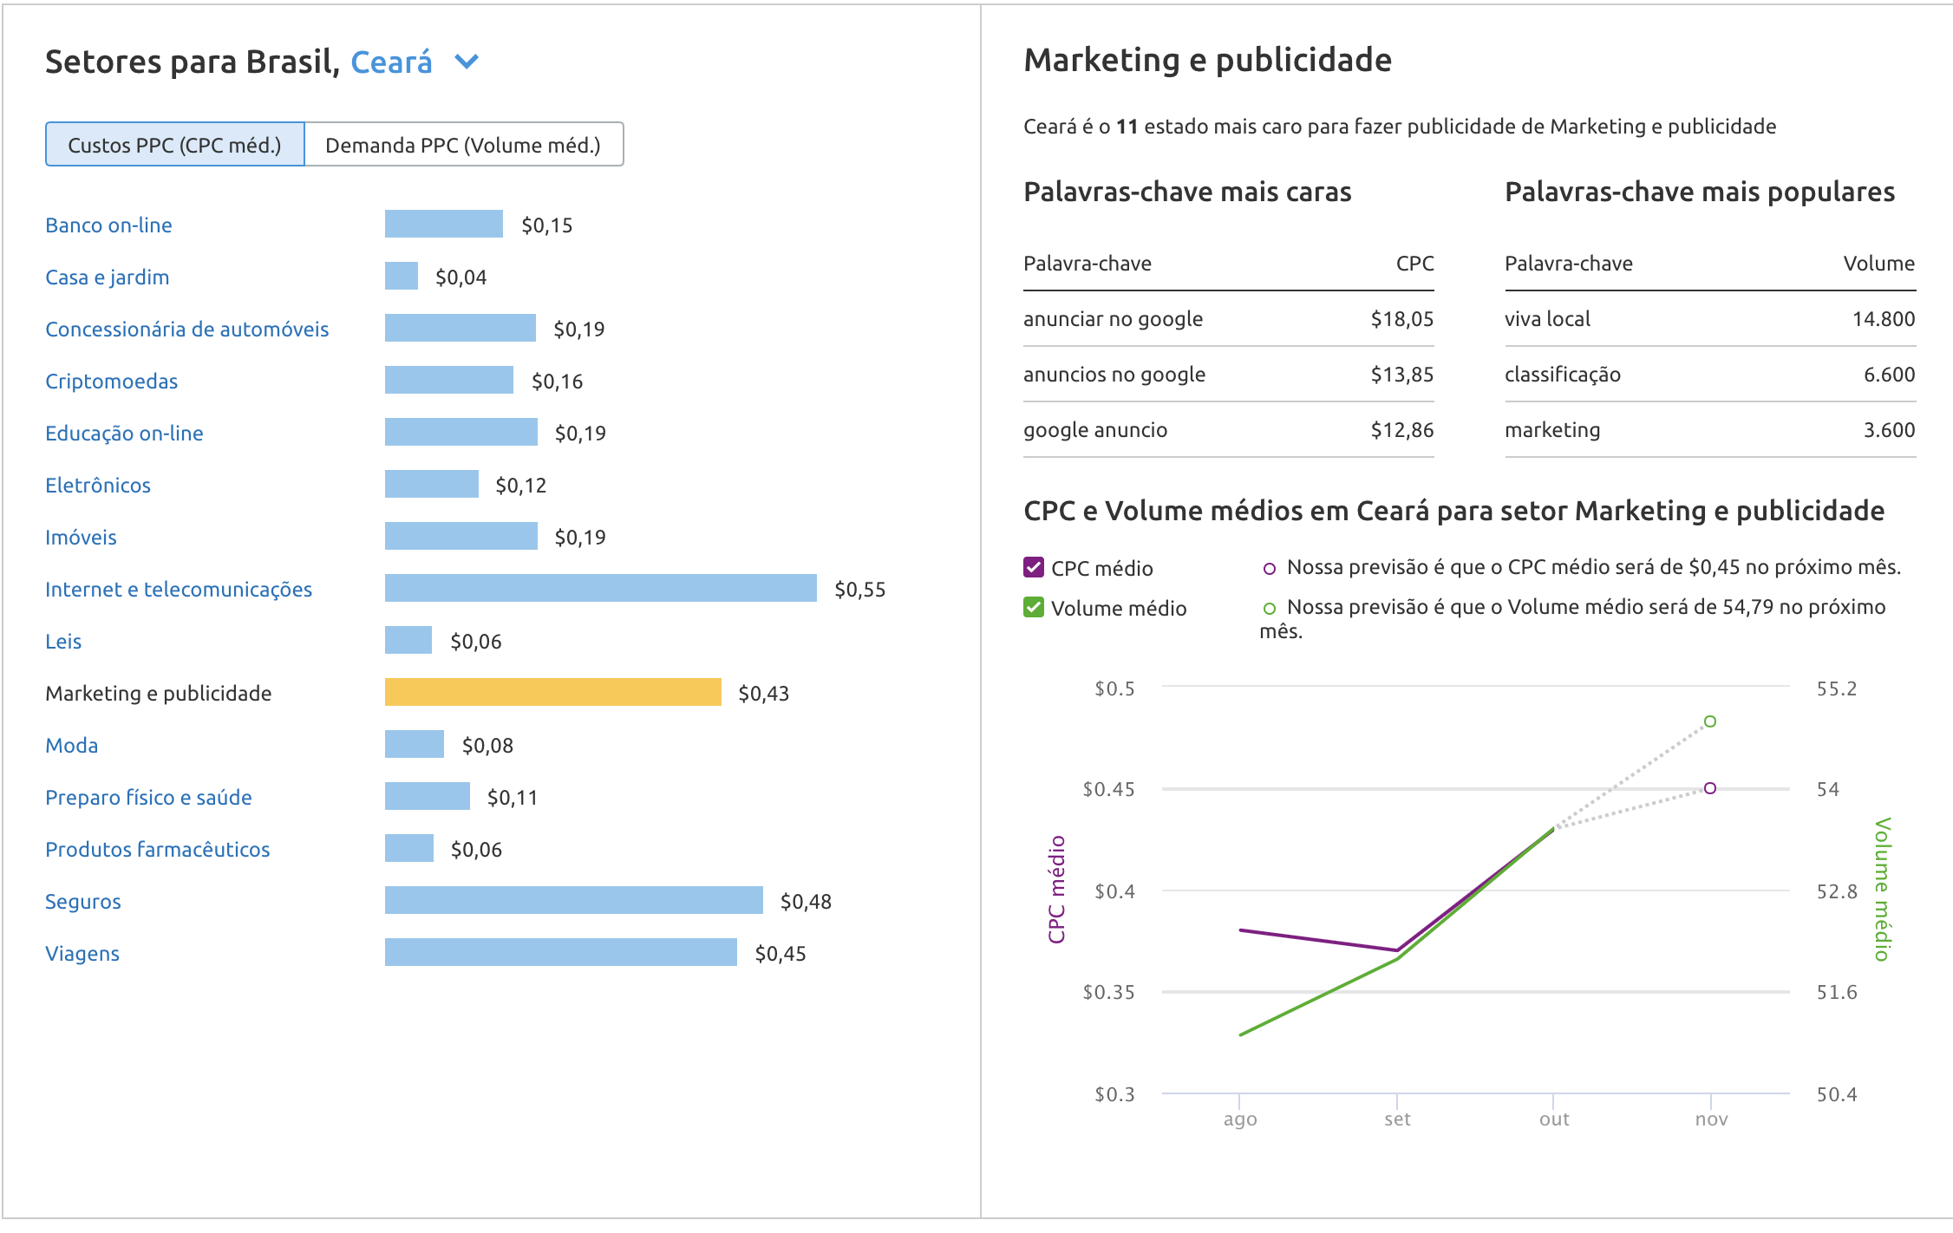The image size is (1953, 1233).
Task: Open the Eletrônicos sector
Action: coord(98,486)
